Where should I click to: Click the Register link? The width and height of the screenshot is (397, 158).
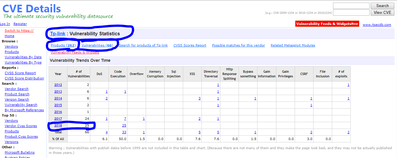coord(20,24)
